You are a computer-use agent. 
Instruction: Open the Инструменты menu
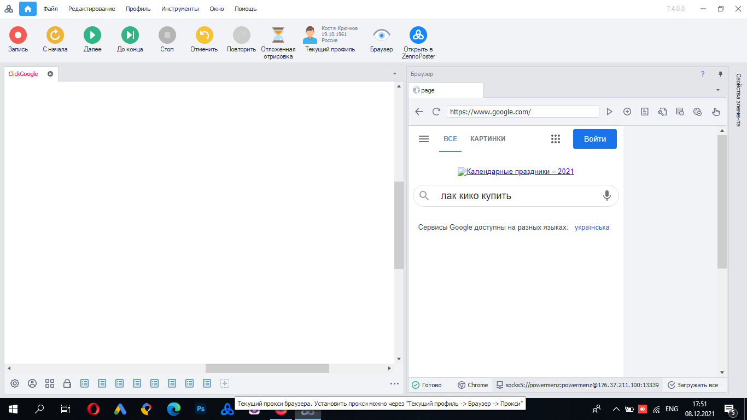point(180,9)
